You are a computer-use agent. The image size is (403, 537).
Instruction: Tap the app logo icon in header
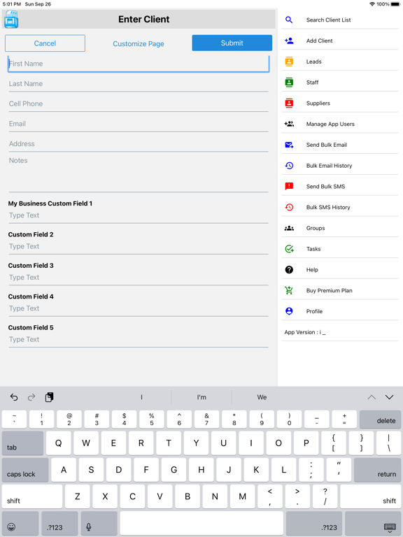pyautogui.click(x=11, y=19)
